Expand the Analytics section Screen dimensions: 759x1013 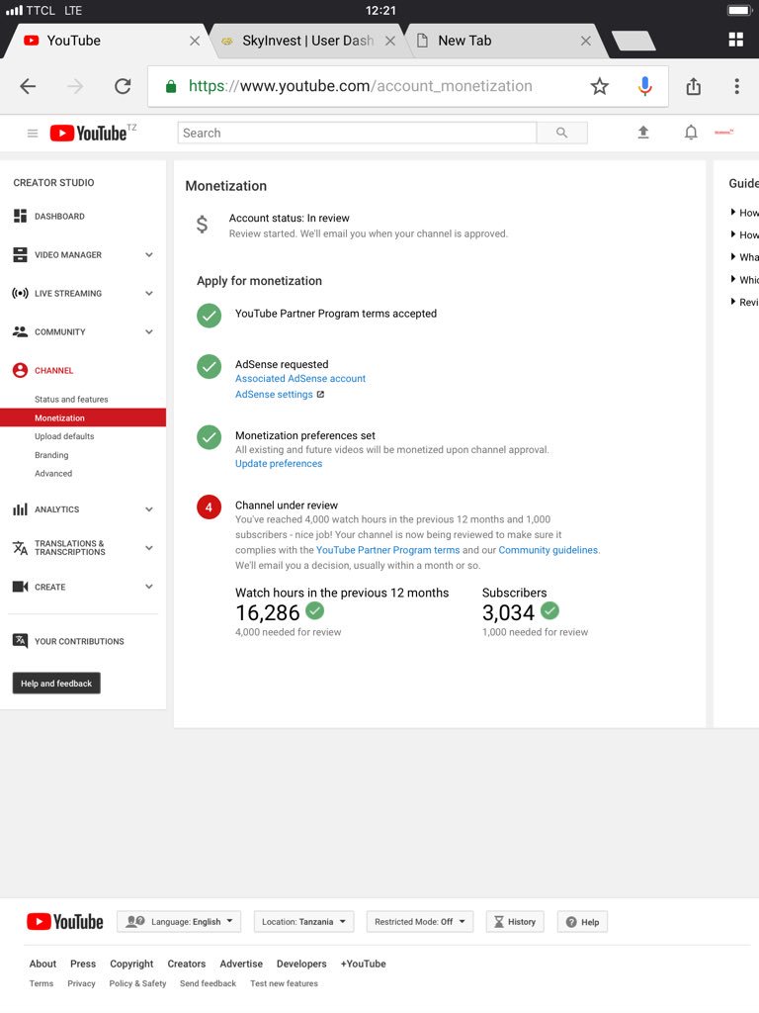click(149, 509)
